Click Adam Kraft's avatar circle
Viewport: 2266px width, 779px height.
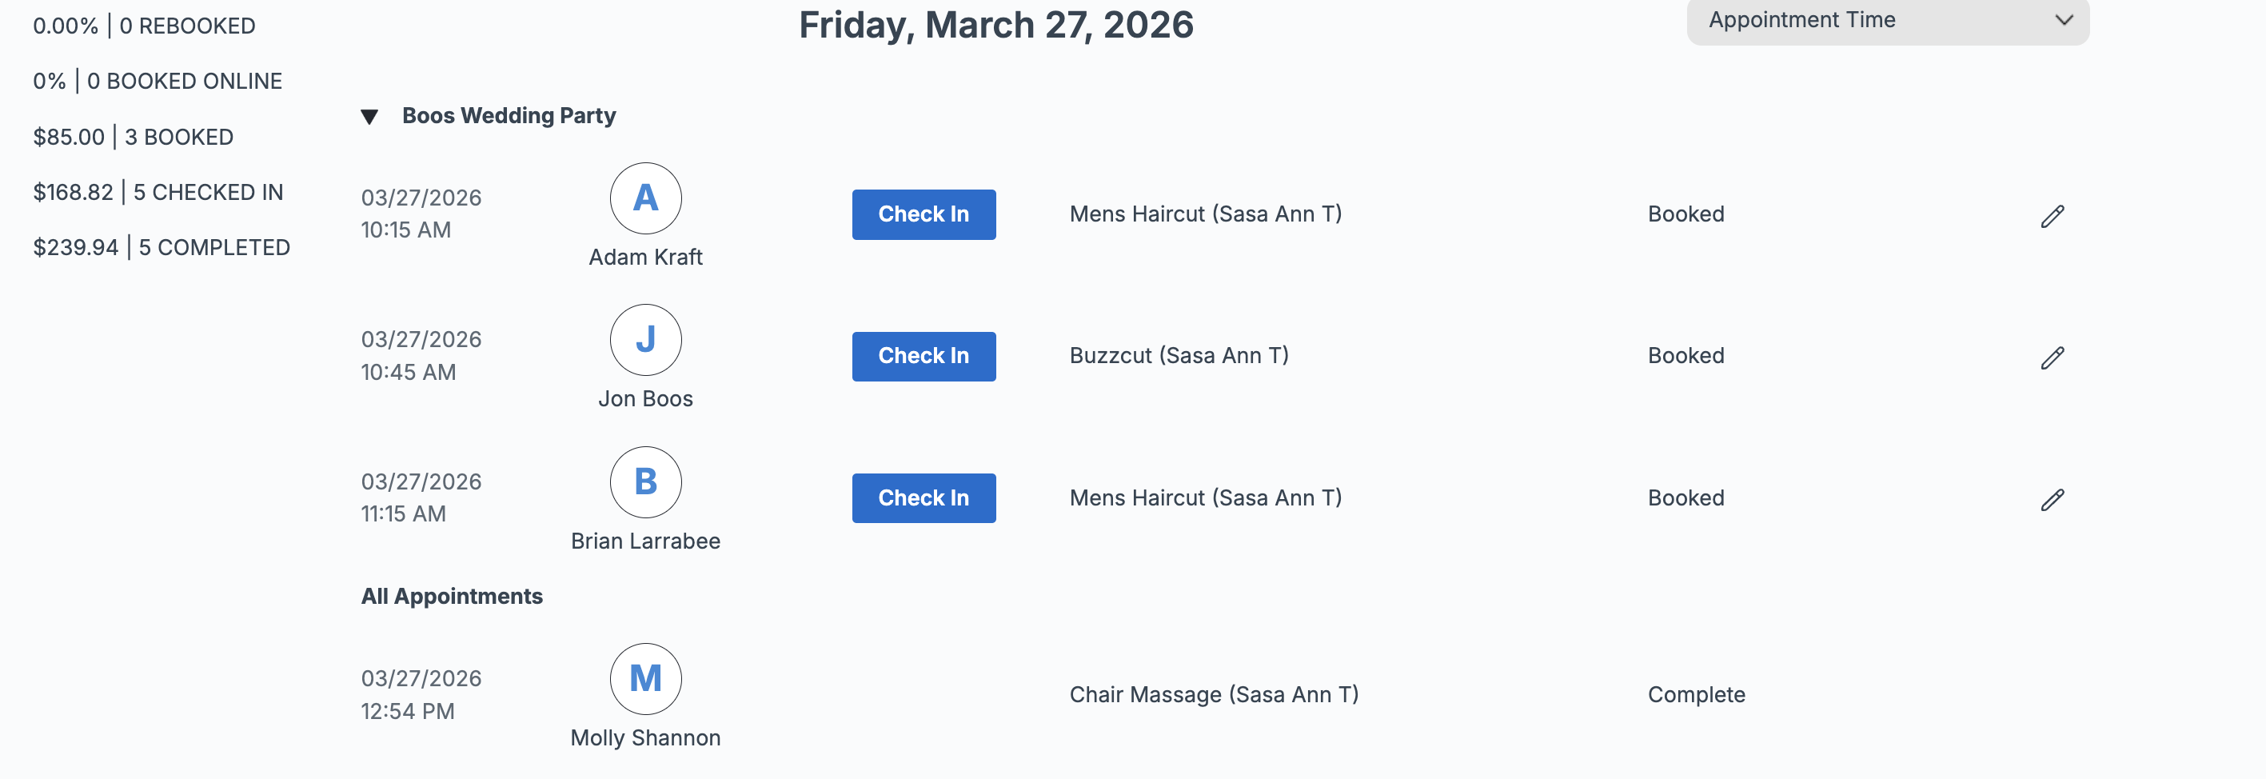(646, 199)
